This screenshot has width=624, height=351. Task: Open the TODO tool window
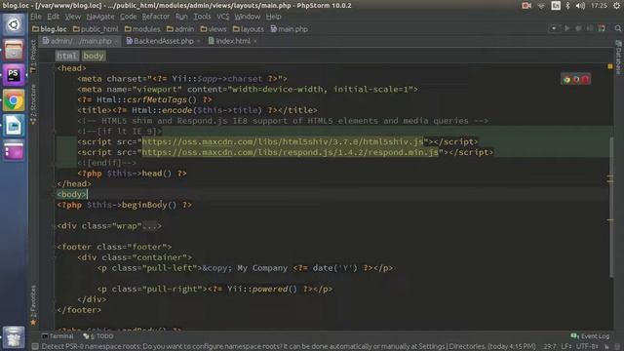pos(98,336)
